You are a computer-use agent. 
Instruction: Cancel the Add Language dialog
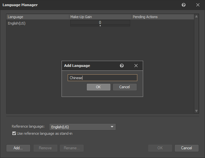point(125,87)
